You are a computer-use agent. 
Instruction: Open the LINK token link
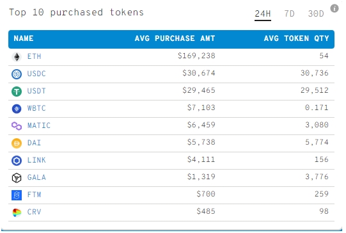[x=36, y=160]
